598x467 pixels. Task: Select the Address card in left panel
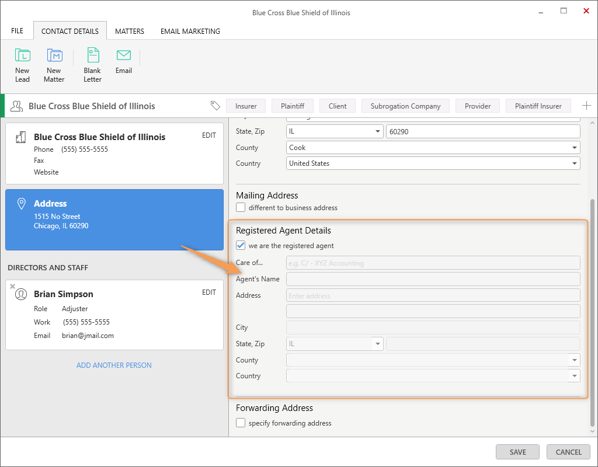tap(114, 220)
